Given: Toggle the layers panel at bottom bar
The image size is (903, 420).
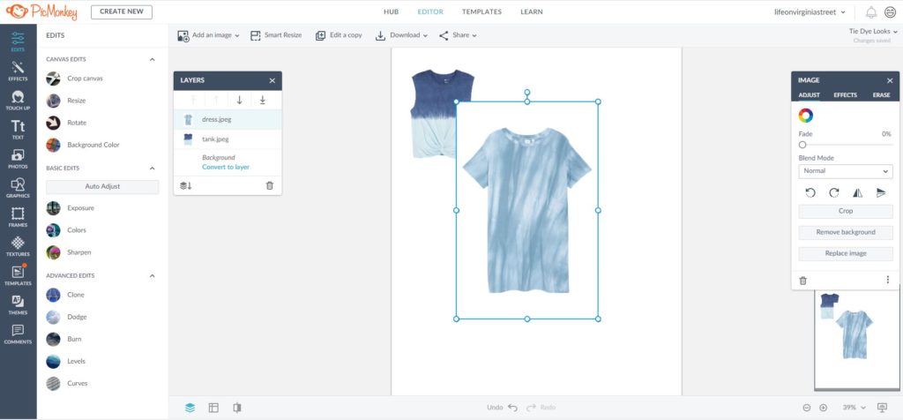Looking at the screenshot, I should [190, 408].
